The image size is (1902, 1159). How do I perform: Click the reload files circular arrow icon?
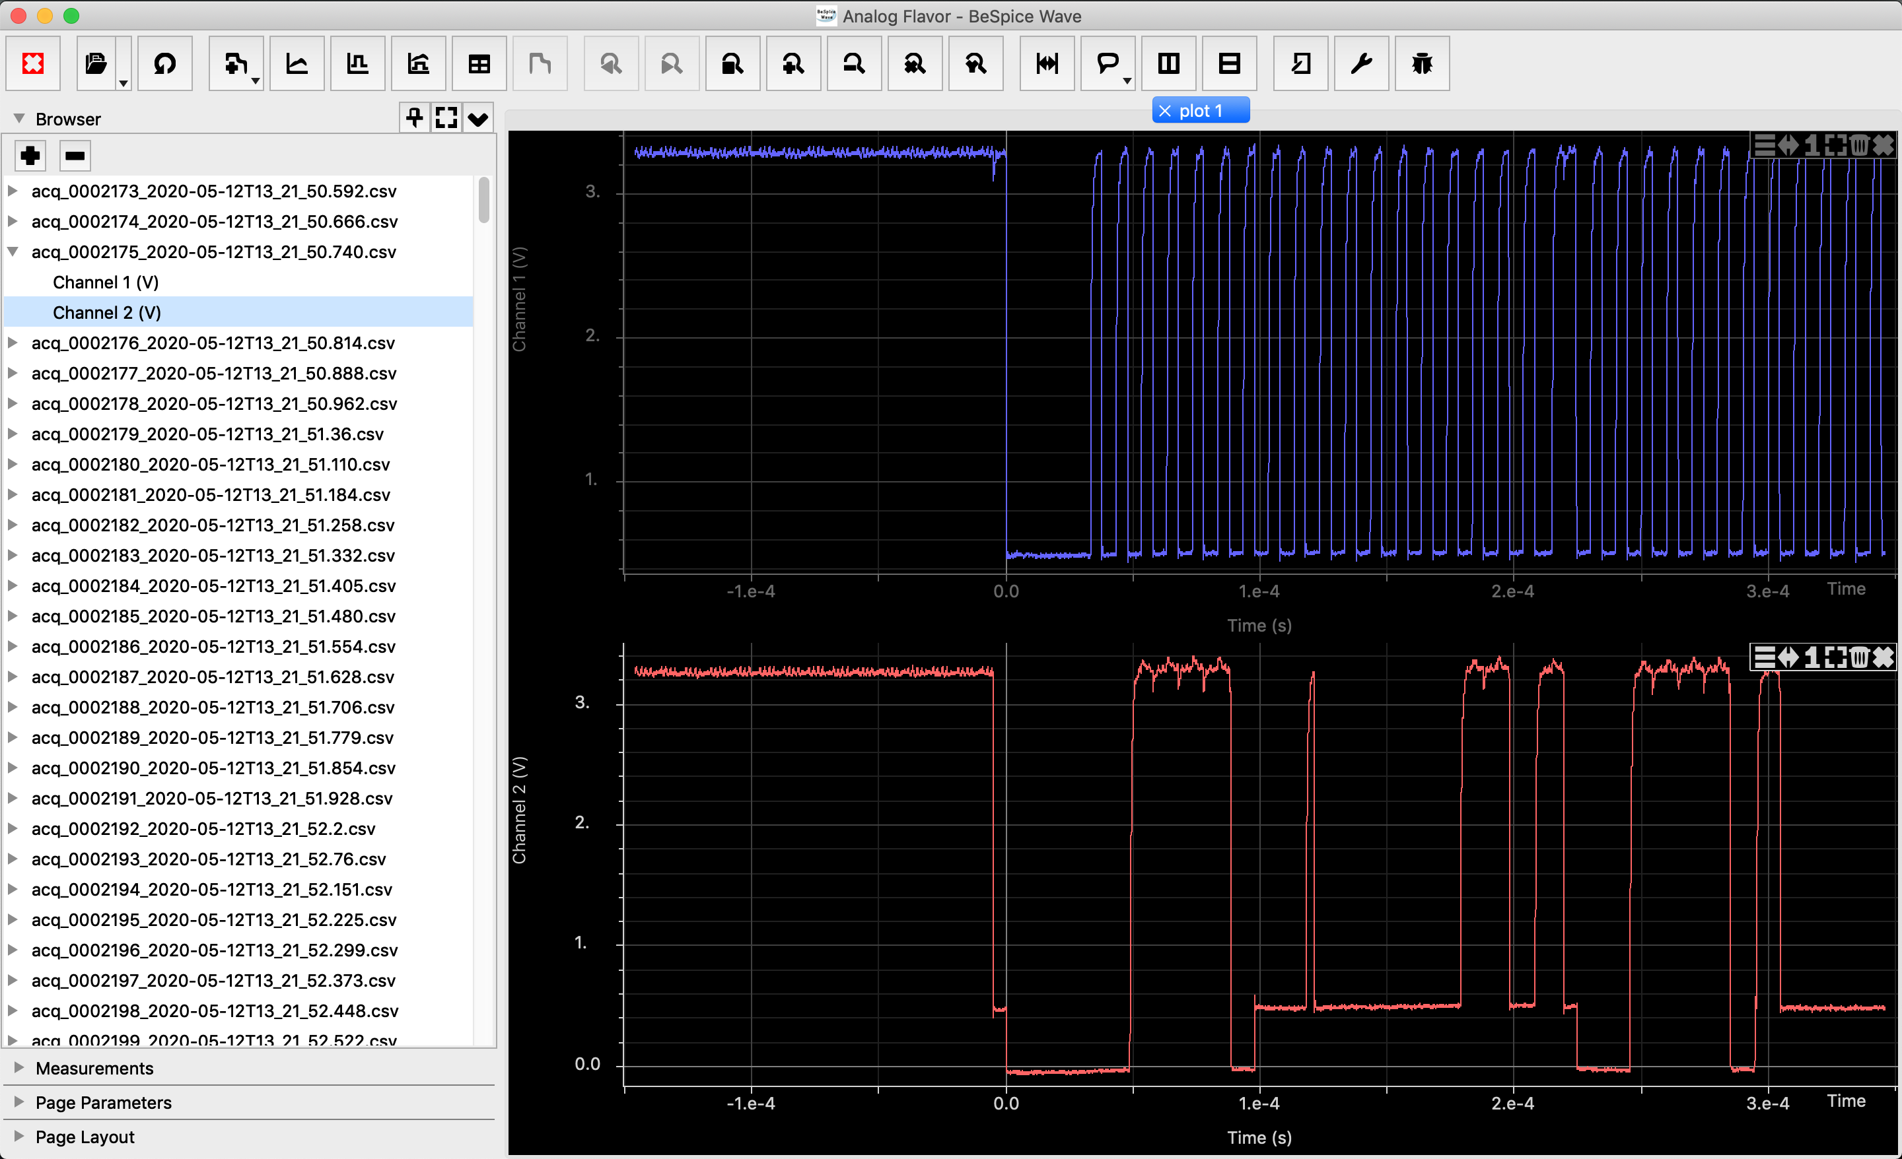point(164,63)
